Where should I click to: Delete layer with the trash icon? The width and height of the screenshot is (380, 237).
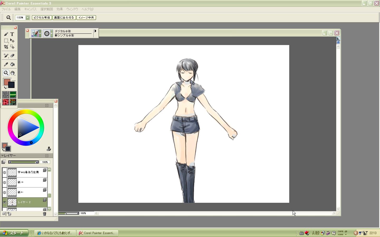pos(45,214)
